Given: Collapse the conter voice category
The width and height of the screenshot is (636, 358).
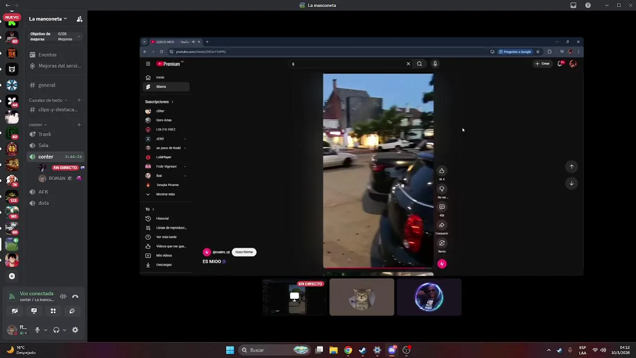Looking at the screenshot, I should pyautogui.click(x=38, y=125).
